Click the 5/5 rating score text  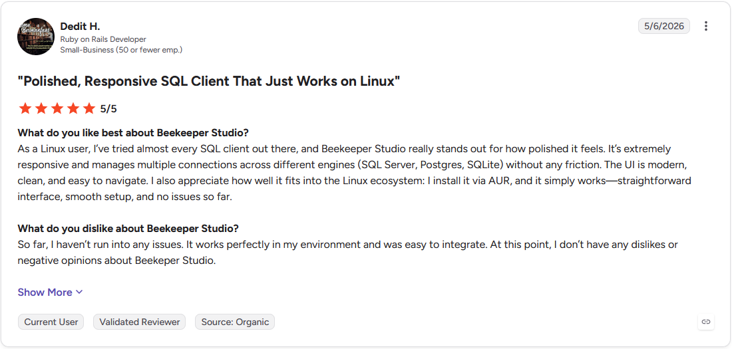coord(108,109)
